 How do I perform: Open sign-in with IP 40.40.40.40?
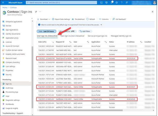[x=87, y=99]
